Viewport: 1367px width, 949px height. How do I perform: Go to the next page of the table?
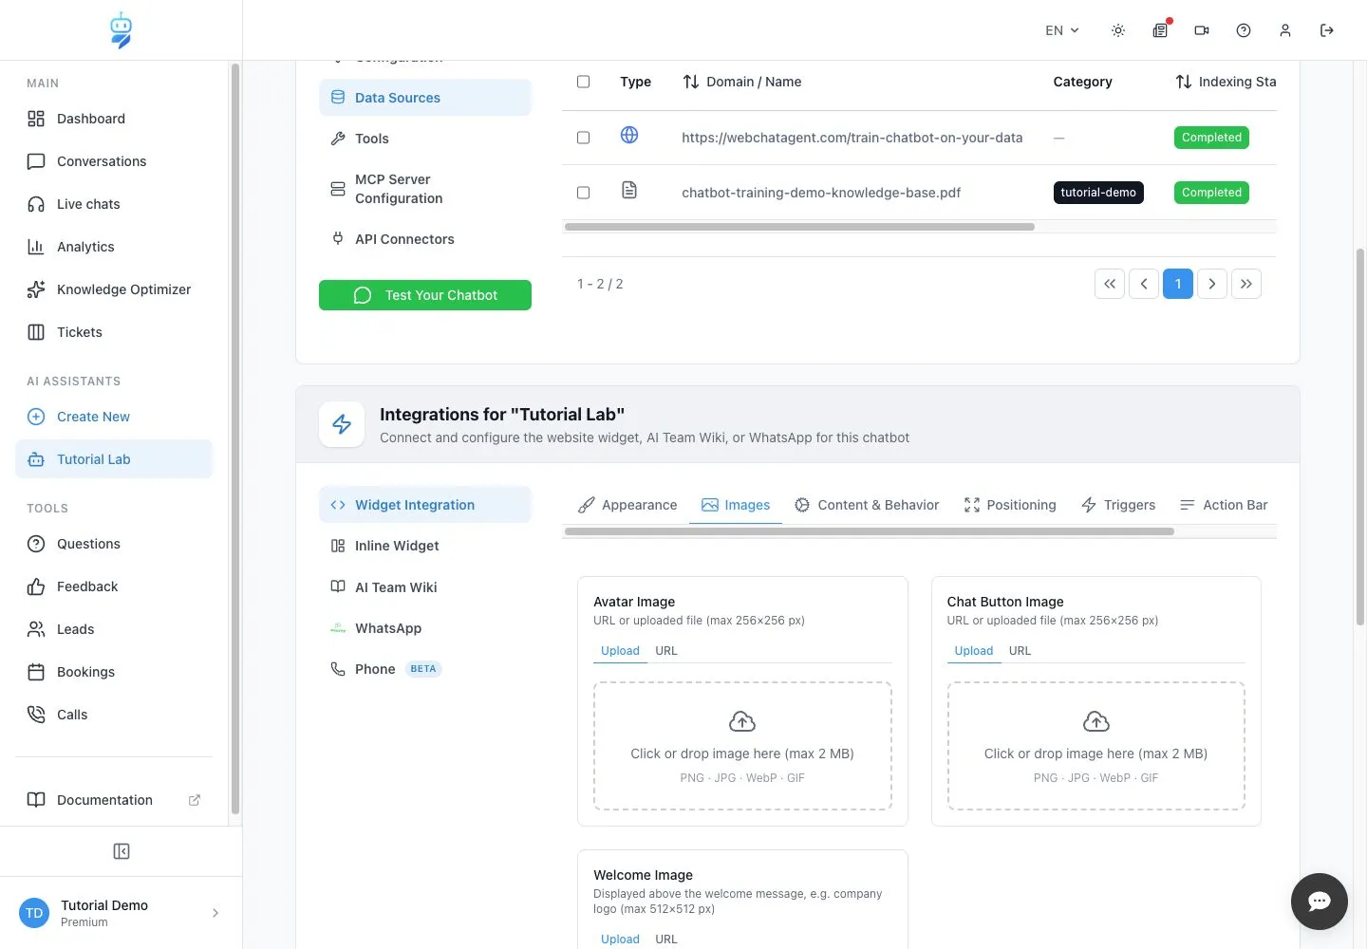coord(1212,284)
